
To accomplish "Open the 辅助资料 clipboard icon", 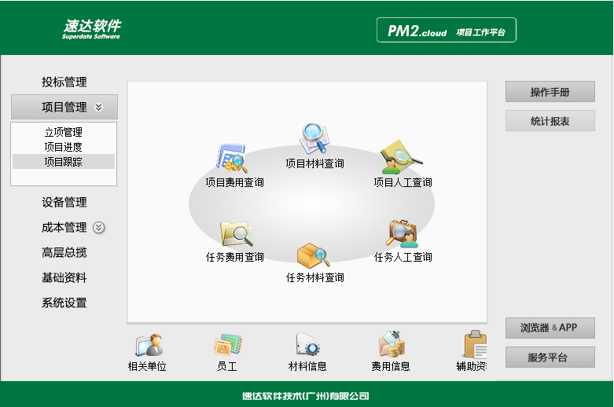I will pyautogui.click(x=476, y=344).
